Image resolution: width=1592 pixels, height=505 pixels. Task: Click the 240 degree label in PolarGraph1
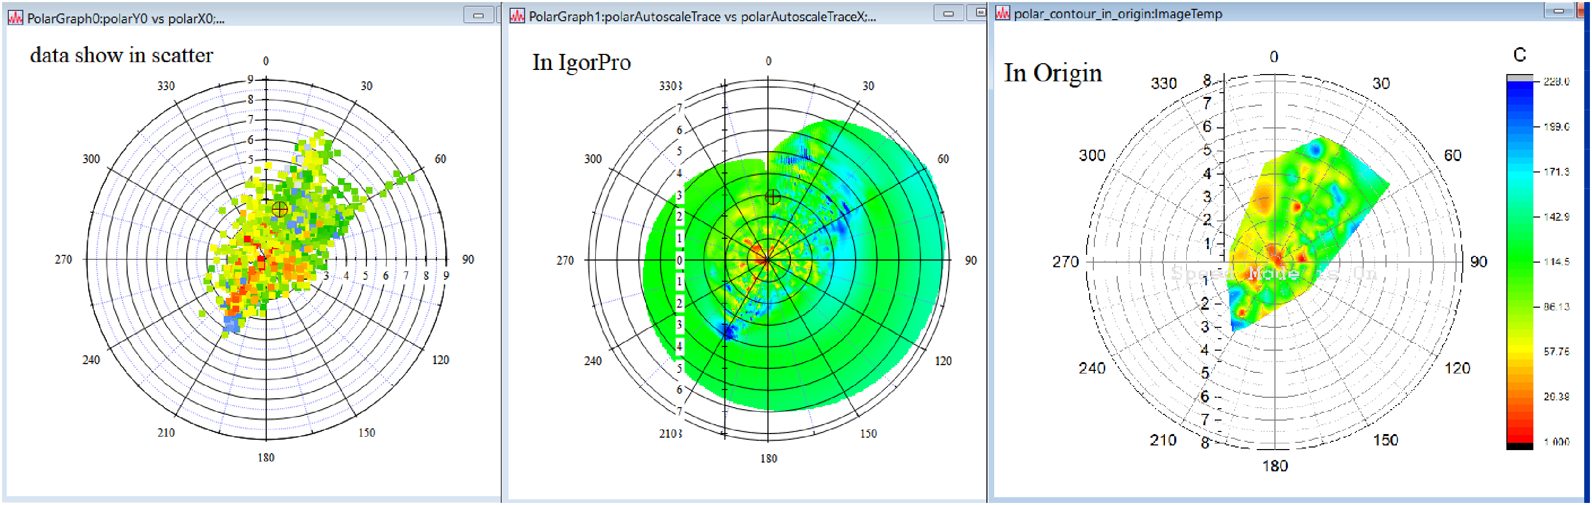(x=593, y=362)
